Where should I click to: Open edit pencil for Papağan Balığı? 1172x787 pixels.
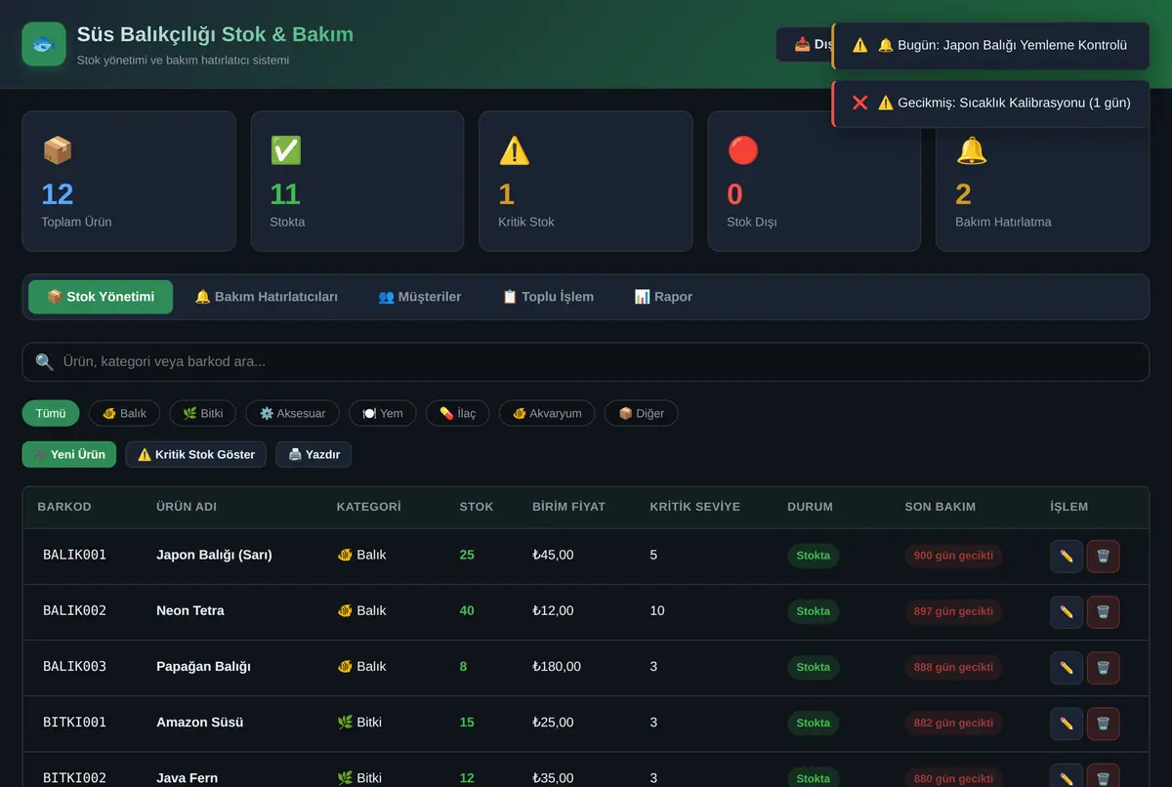click(x=1067, y=668)
